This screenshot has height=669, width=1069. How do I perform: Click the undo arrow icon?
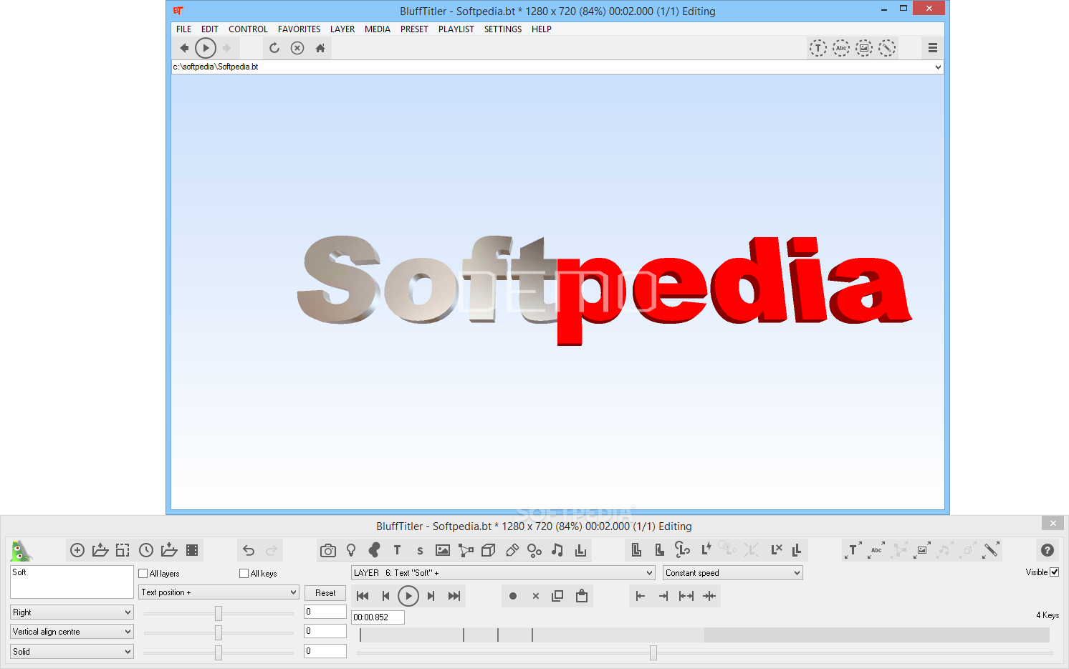tap(249, 550)
